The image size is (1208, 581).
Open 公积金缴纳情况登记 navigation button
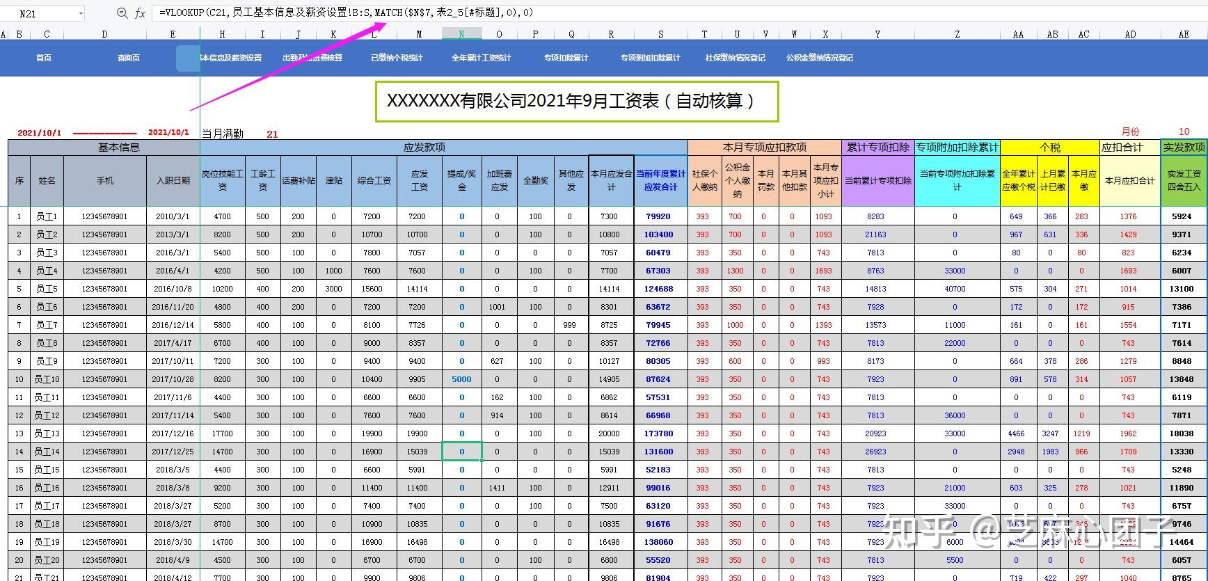(x=820, y=58)
